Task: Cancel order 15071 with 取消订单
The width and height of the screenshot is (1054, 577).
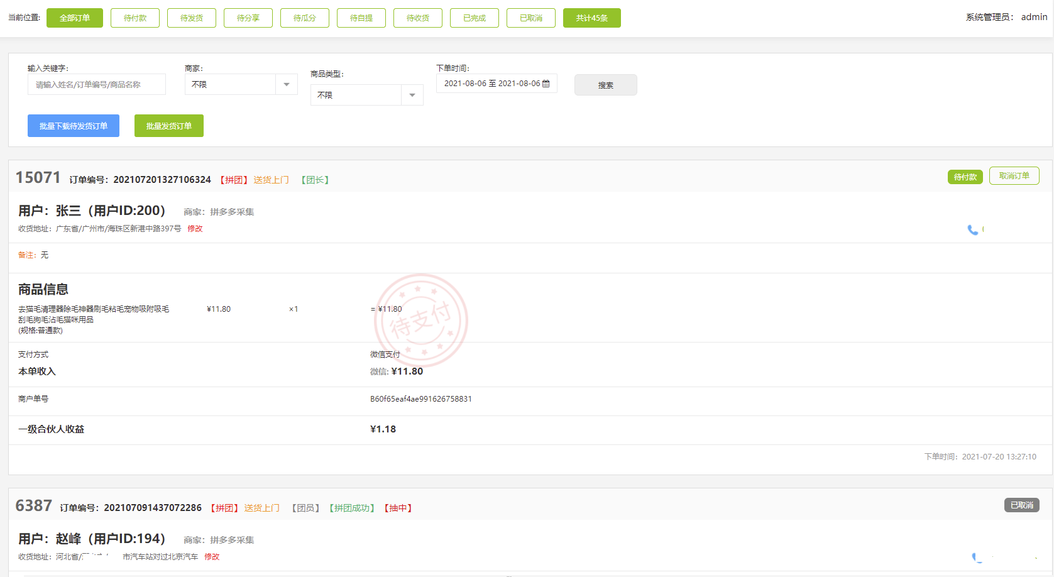Action: coord(1014,176)
